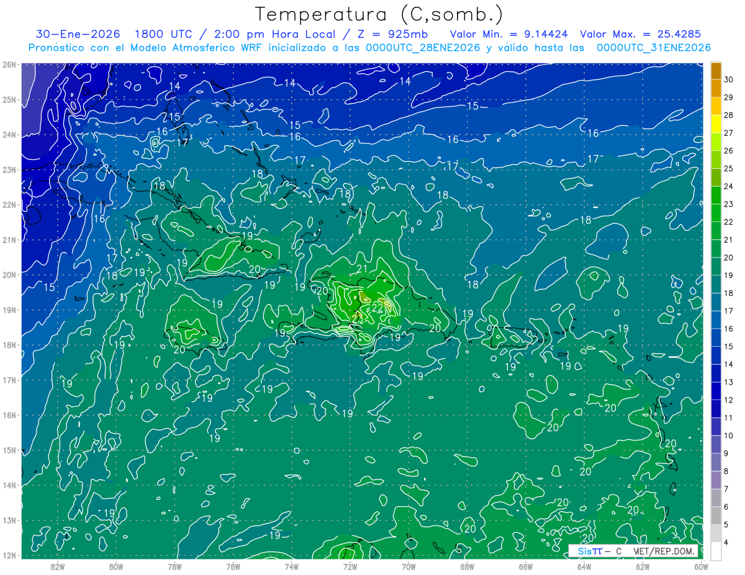Click the "2:00 pm Hora Local" text
Viewport: 745px width, 575px height.
point(274,35)
